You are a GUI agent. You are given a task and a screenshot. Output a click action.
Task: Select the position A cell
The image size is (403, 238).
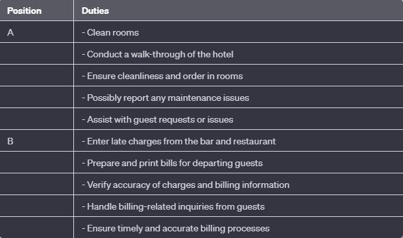pyautogui.click(x=36, y=32)
